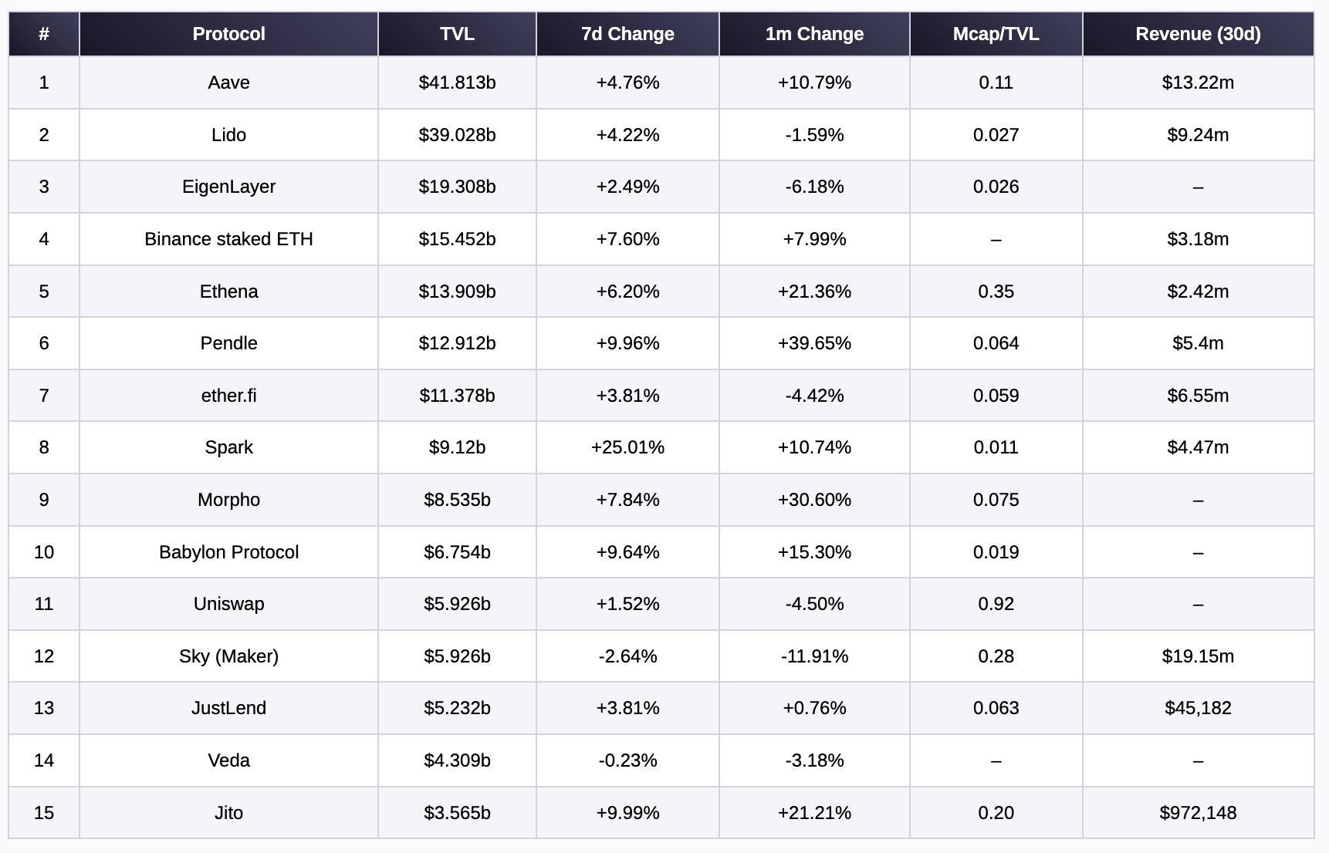Sort by 1m Change header
Image resolution: width=1329 pixels, height=853 pixels.
pos(814,34)
